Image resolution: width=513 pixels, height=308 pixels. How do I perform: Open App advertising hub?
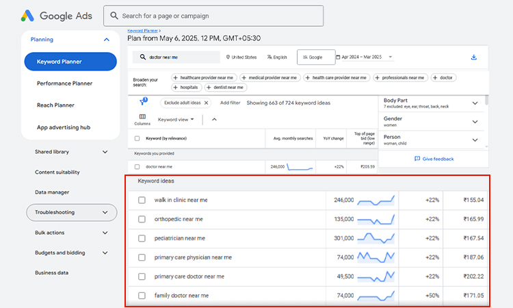(x=64, y=127)
